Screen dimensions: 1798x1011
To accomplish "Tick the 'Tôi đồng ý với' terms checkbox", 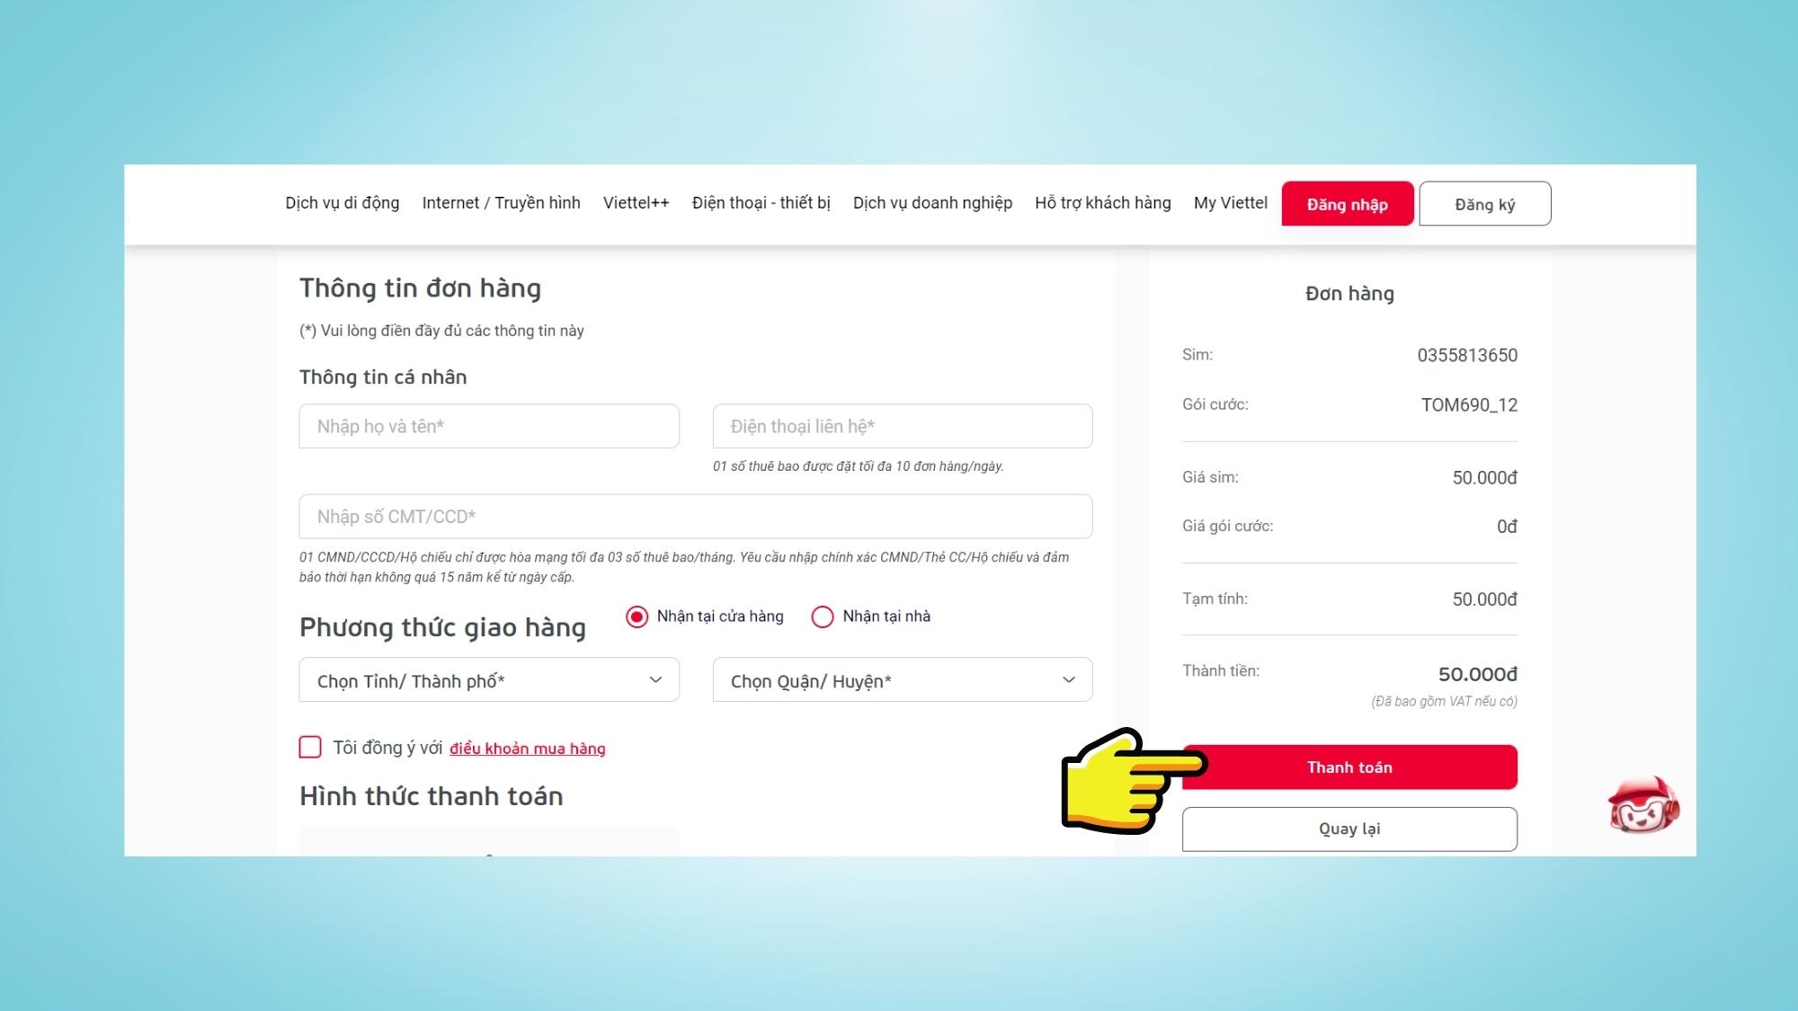I will (x=310, y=747).
